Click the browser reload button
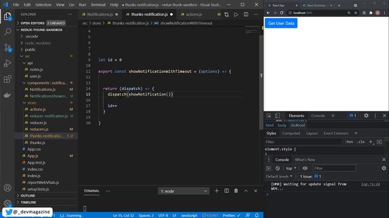The height and width of the screenshot is (218, 389). click(281, 13)
